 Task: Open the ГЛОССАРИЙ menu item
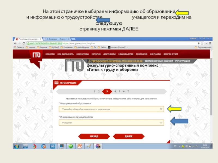(142, 54)
